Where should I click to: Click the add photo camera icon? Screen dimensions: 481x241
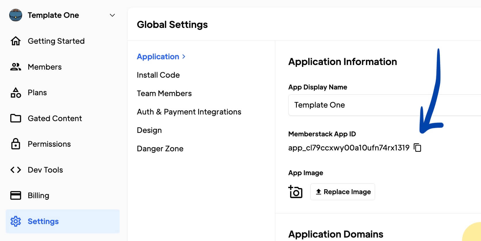295,192
